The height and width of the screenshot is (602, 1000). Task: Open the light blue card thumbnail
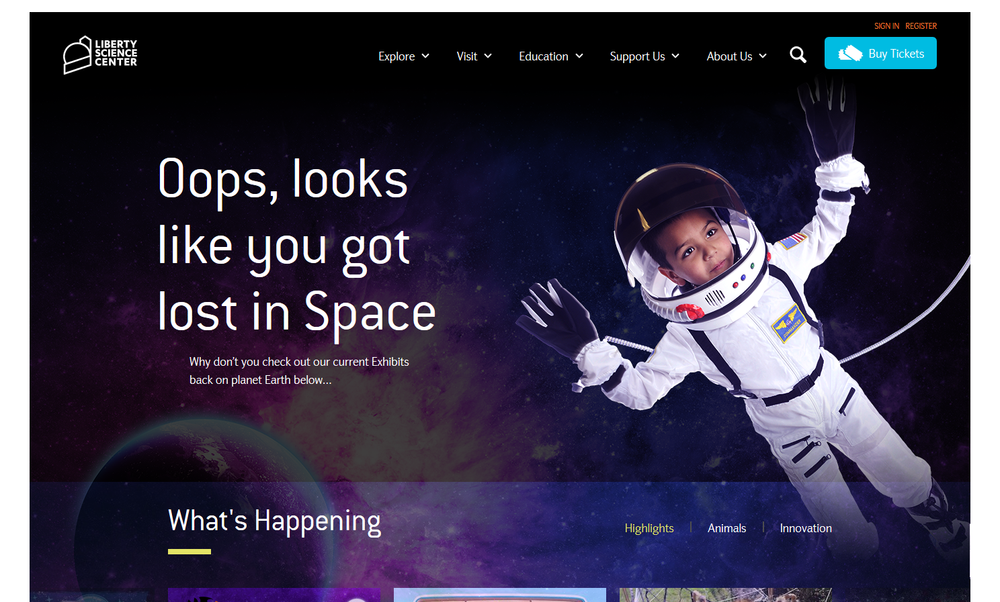tap(499, 595)
